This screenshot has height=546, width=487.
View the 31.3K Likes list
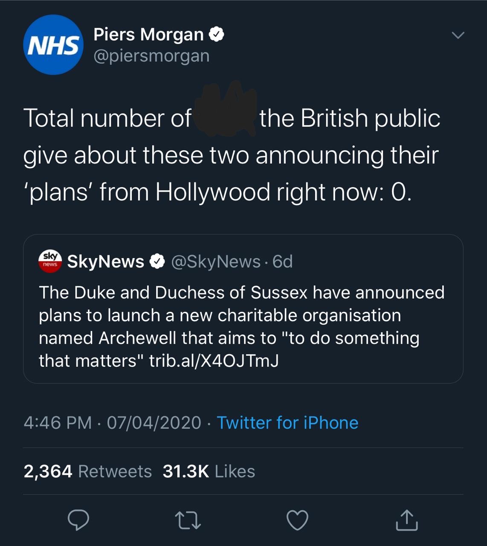(x=209, y=471)
